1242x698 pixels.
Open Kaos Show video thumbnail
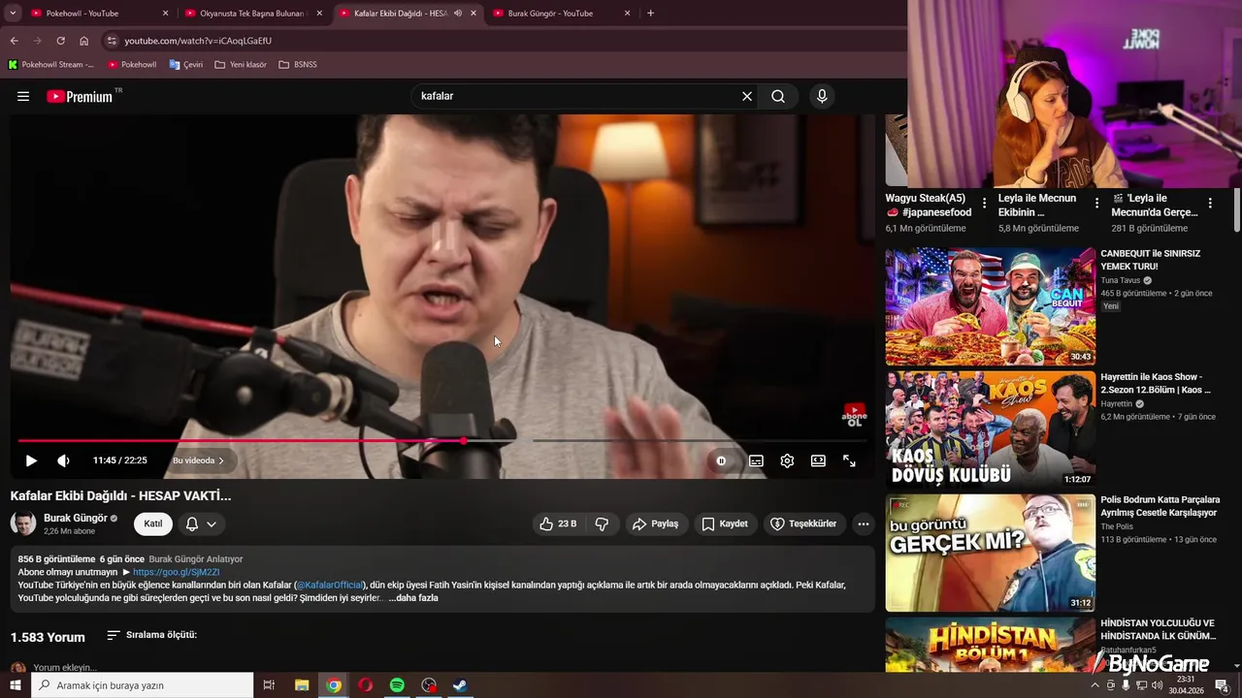coord(991,429)
